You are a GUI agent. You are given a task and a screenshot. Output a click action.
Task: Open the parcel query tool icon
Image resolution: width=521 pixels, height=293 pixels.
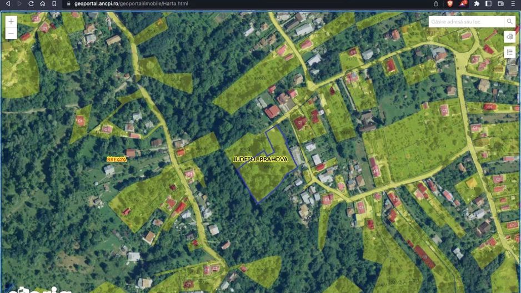pyautogui.click(x=509, y=37)
